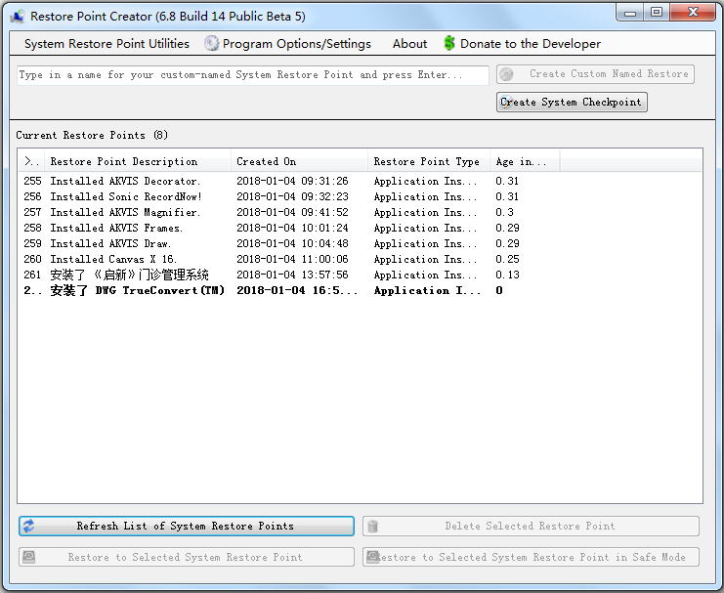Click Current Restore Points (8) label
The width and height of the screenshot is (724, 593).
click(92, 136)
